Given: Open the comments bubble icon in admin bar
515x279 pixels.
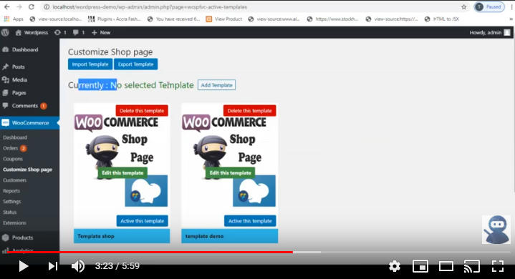Looking at the screenshot, I should [79, 32].
